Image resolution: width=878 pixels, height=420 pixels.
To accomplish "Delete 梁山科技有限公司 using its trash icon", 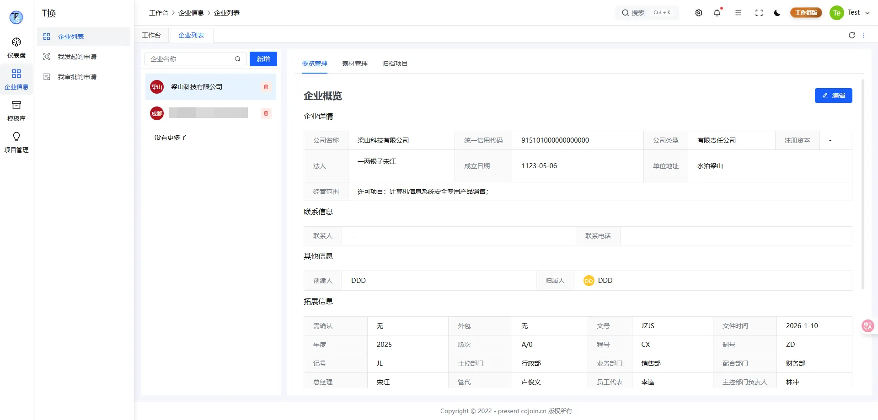I will click(x=266, y=87).
